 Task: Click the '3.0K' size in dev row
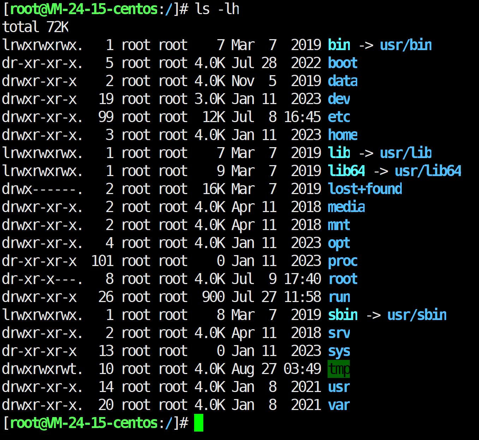tap(210, 99)
